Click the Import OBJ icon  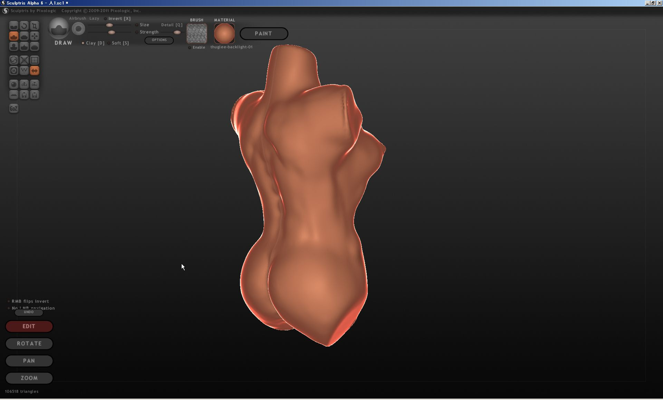[24, 84]
